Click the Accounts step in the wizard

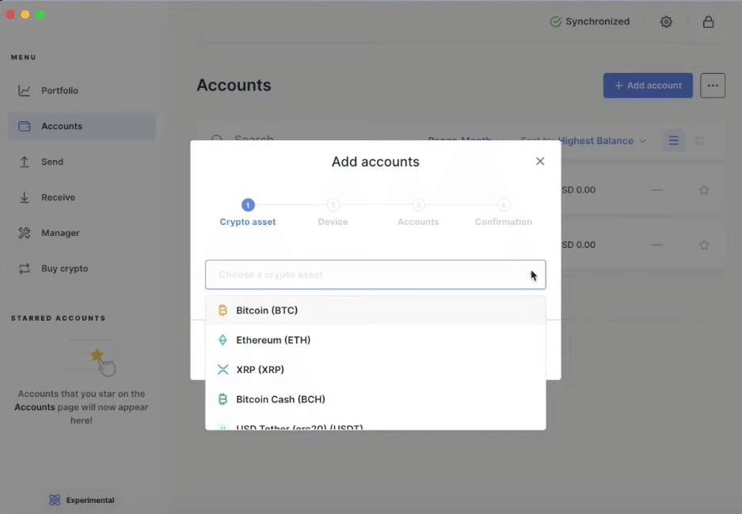point(418,212)
